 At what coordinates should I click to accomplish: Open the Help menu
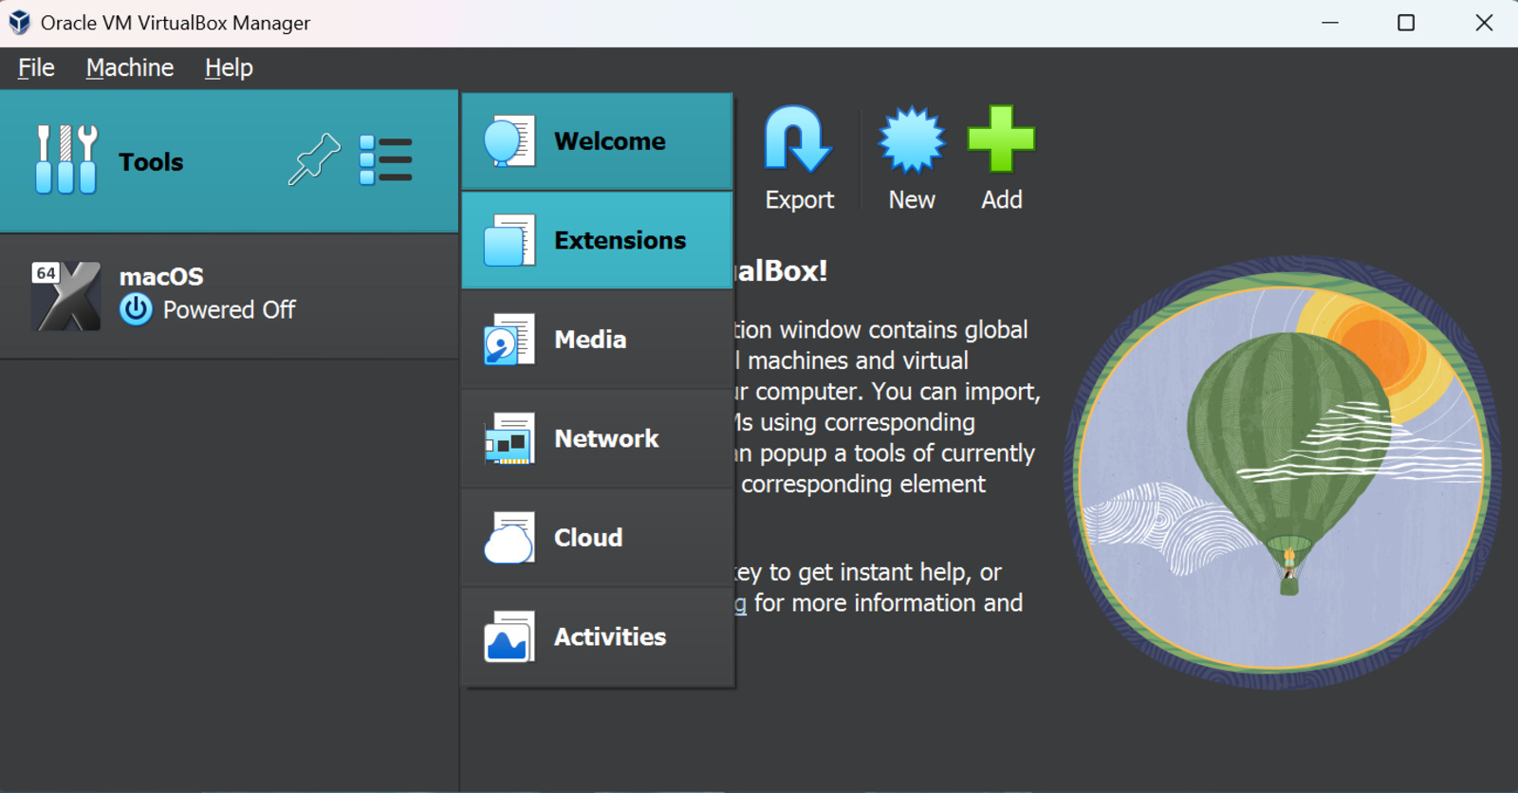click(x=229, y=68)
